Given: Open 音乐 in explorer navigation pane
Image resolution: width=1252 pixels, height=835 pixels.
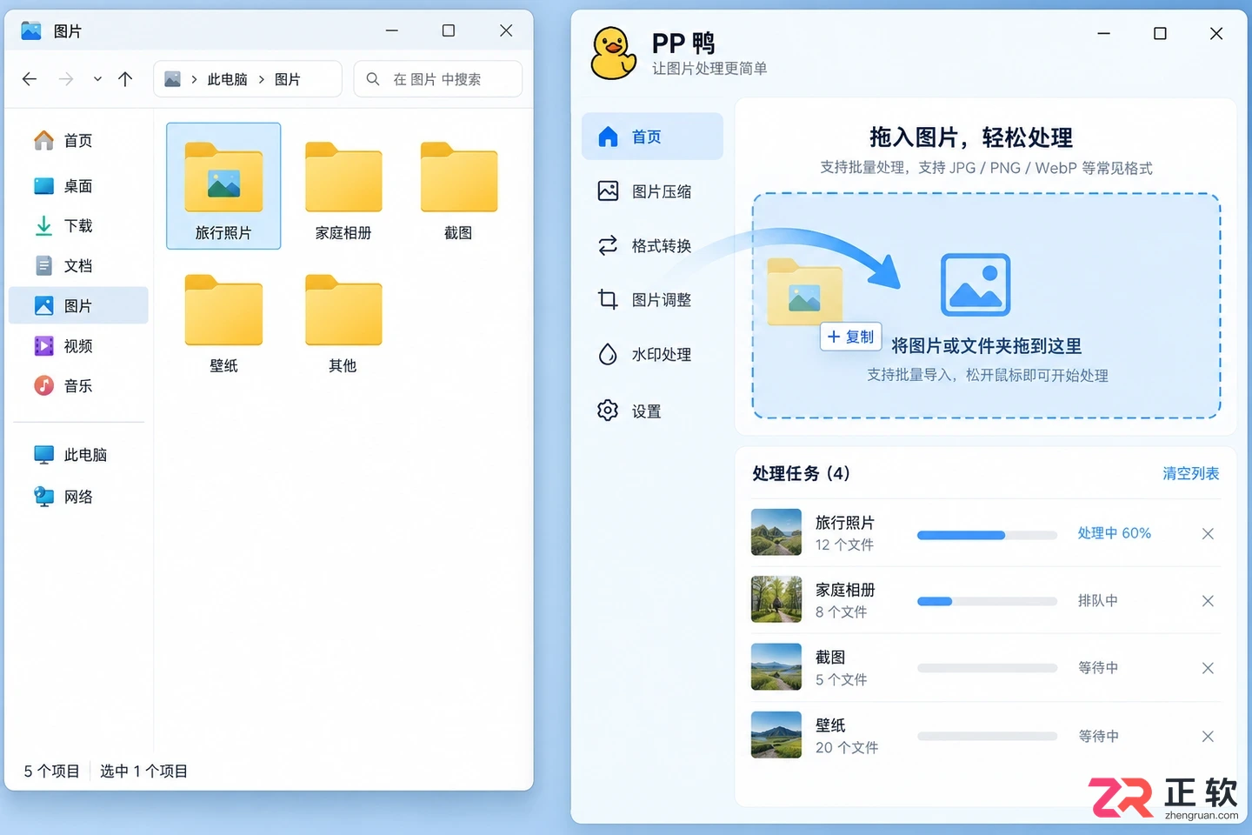Looking at the screenshot, I should [x=78, y=386].
